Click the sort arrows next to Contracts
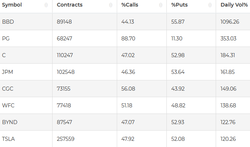The width and height of the screenshot is (250, 147). click(x=111, y=5)
